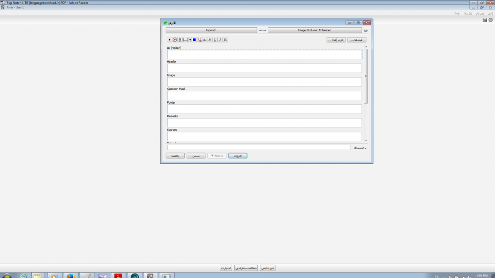Screen dimensions: 495x278
Task: Click the paperclip attach media icon
Action: pos(180,40)
